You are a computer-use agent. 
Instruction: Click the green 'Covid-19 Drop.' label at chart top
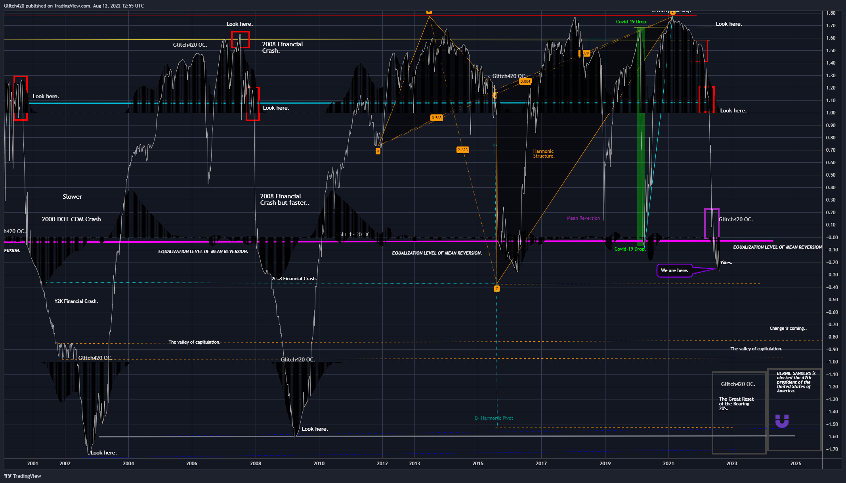pyautogui.click(x=632, y=22)
